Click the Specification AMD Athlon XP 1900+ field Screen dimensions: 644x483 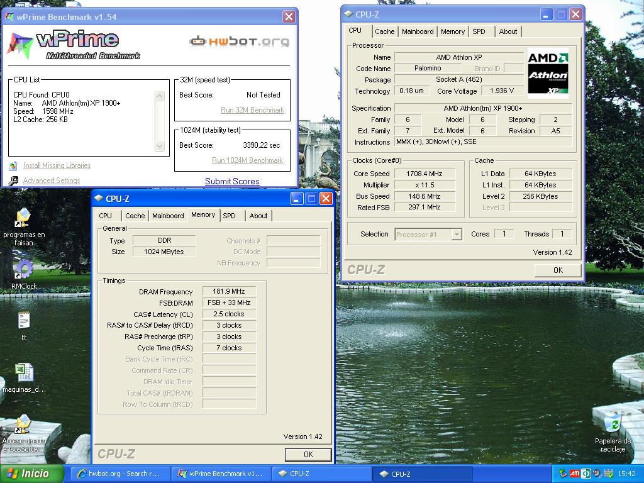(483, 108)
